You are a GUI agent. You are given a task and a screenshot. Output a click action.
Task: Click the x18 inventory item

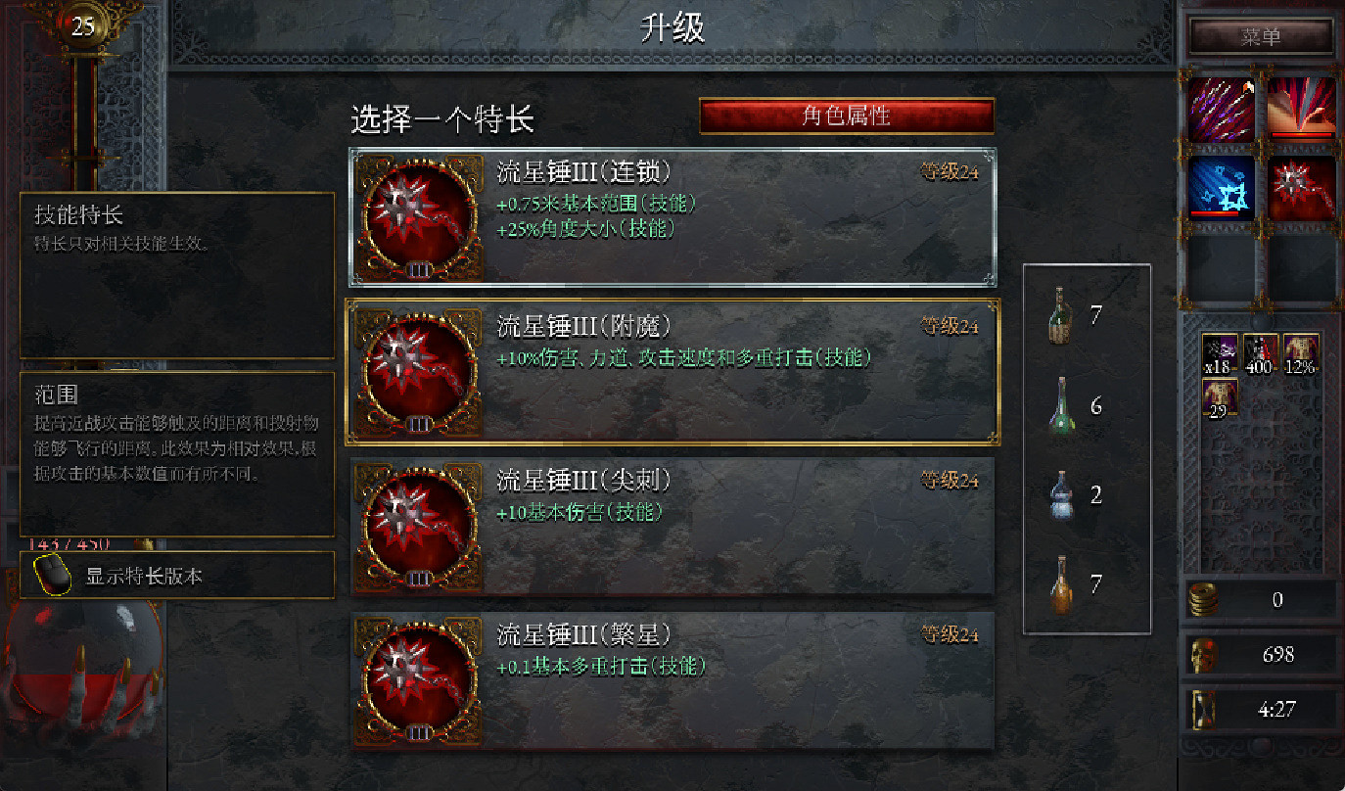[x=1220, y=354]
